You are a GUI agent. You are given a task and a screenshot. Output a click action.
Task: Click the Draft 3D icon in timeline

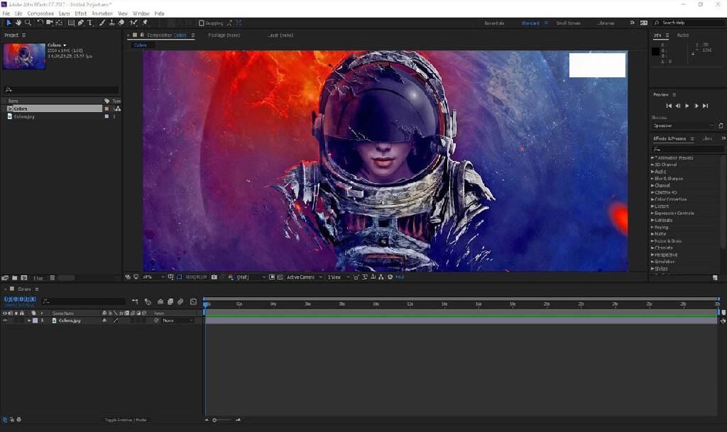[148, 301]
